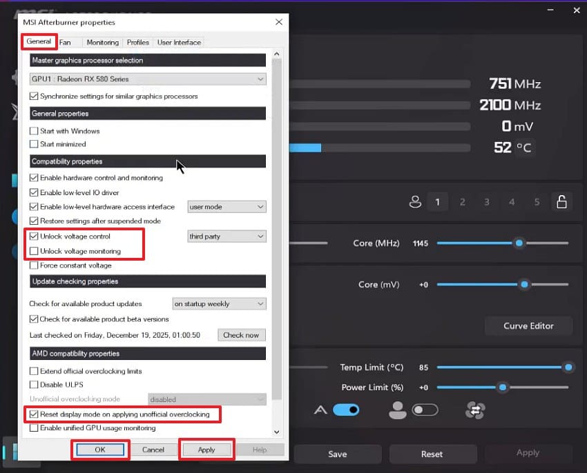Open the GPU1 Radeon RX 580 Series dropdown
Screen dimensions: 587x473
148,79
